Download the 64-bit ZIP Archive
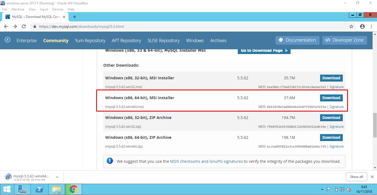Screen dimensions: 377x195 click(331, 137)
